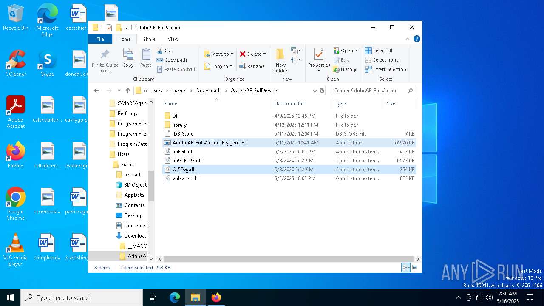Image resolution: width=544 pixels, height=306 pixels.
Task: Switch to Details view layout icon
Action: point(406,267)
